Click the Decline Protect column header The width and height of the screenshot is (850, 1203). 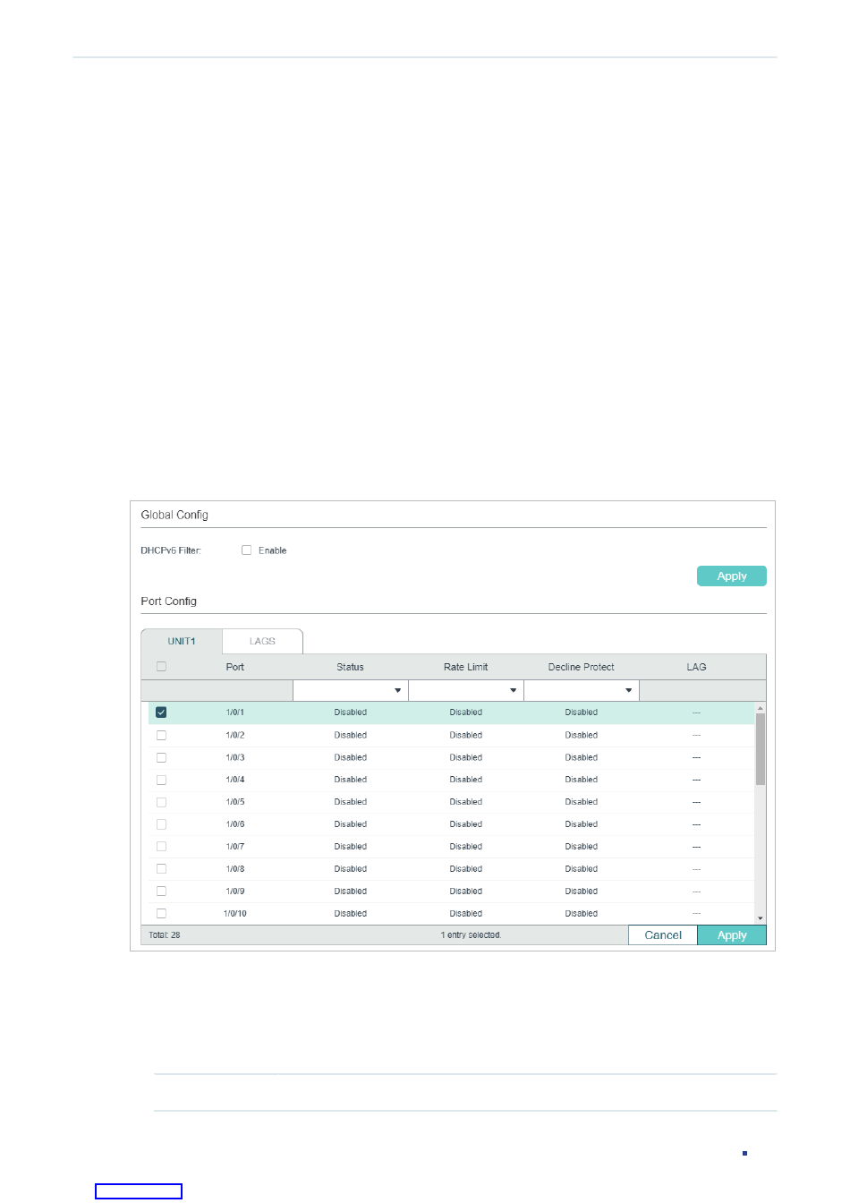pyautogui.click(x=581, y=667)
